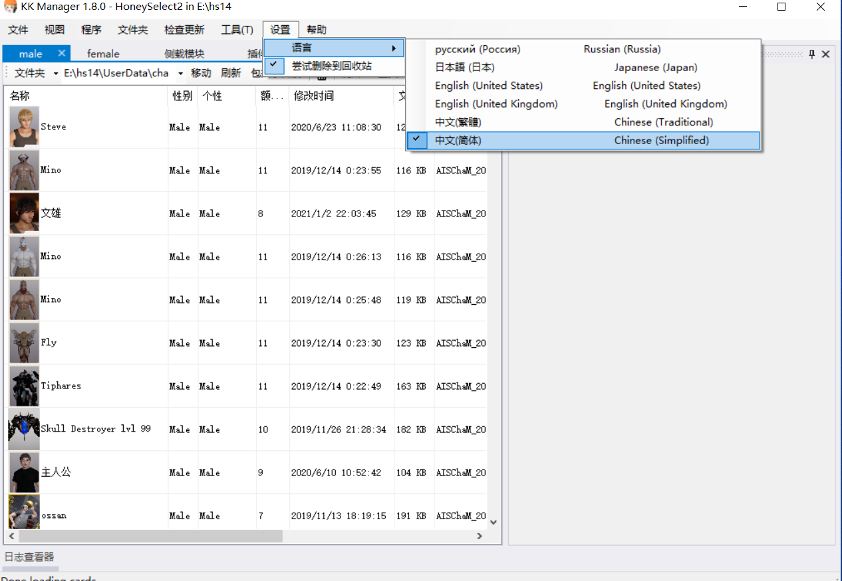Click Steve's character portrait thumbnail
The height and width of the screenshot is (581, 842).
[x=24, y=126]
